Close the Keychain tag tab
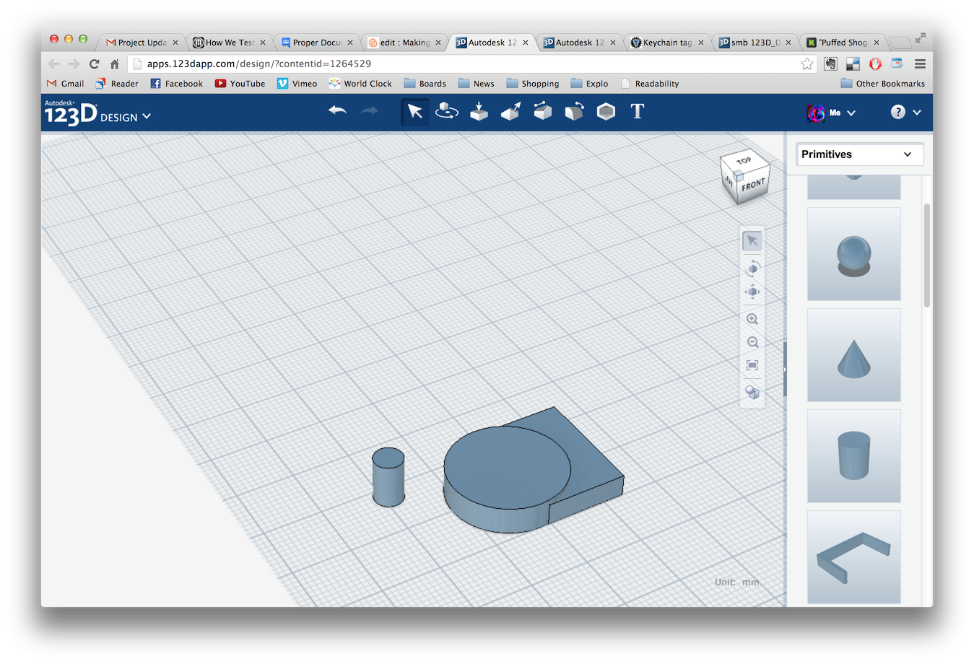 coord(700,43)
